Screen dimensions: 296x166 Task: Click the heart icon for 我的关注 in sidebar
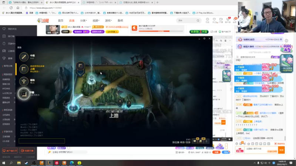click(4, 29)
